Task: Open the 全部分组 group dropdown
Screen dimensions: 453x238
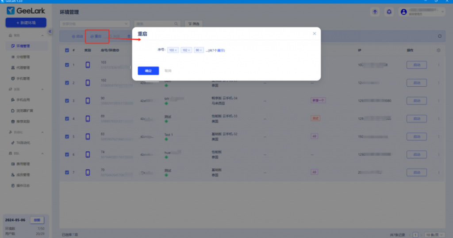Action: coord(95,24)
